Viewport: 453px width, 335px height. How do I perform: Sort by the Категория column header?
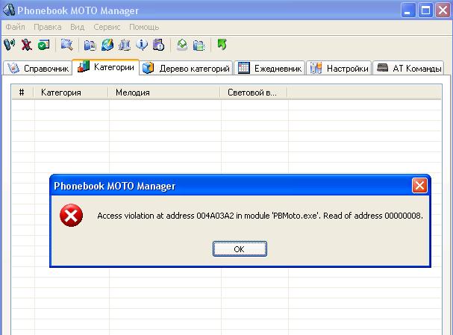coord(71,93)
